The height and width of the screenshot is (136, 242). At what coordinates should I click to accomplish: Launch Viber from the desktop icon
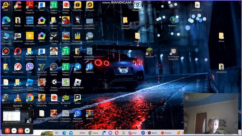pyautogui.click(x=30, y=67)
